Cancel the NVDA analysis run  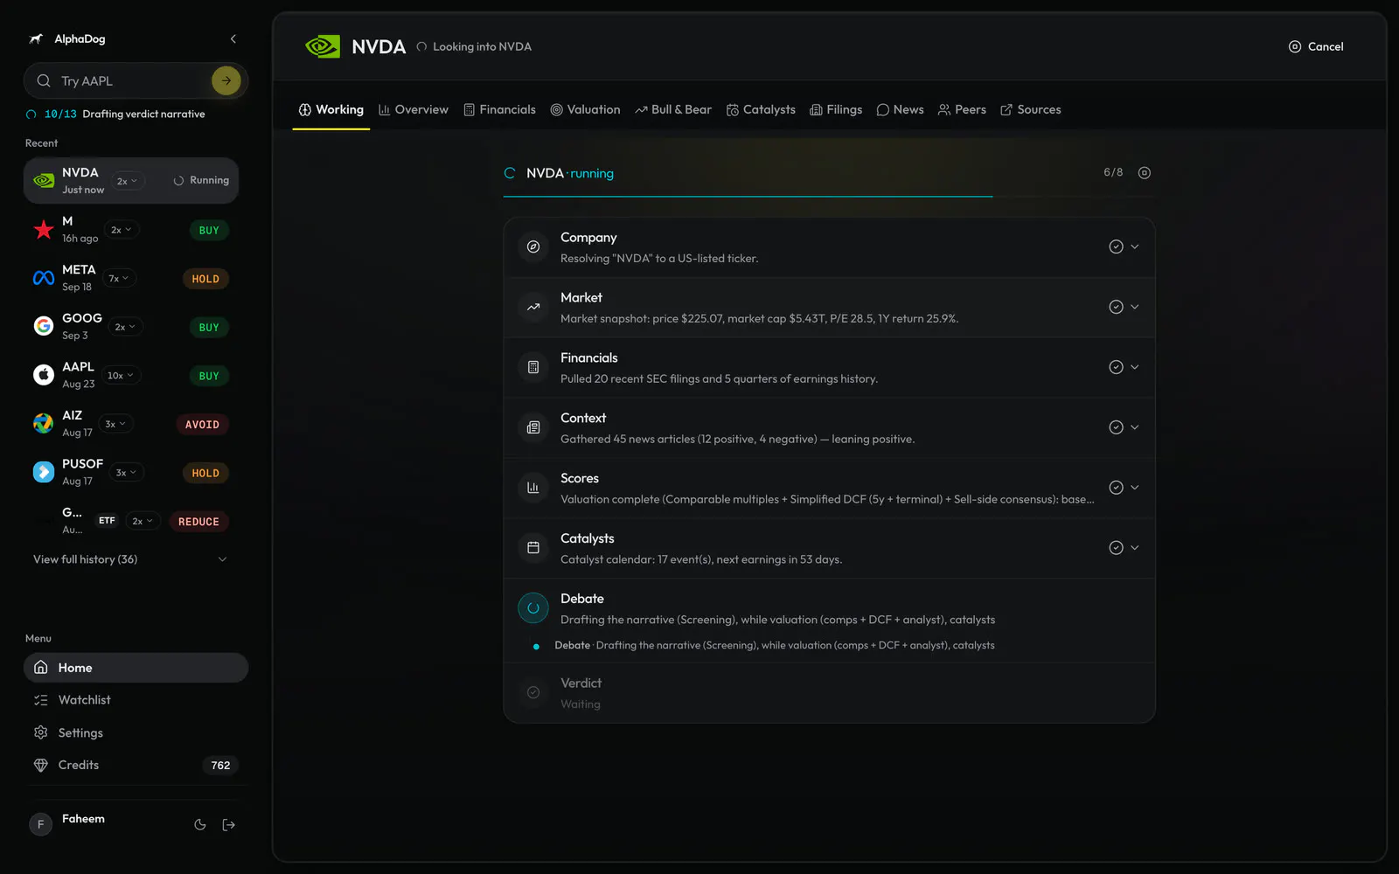pyautogui.click(x=1316, y=46)
